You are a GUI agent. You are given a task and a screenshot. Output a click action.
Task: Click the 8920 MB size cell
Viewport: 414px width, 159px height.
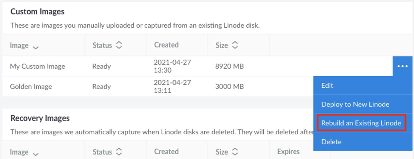229,66
